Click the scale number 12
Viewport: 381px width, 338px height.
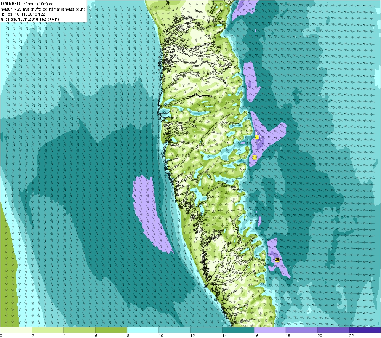coord(193,336)
